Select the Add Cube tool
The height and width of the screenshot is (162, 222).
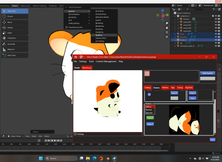pyautogui.click(x=15, y=55)
